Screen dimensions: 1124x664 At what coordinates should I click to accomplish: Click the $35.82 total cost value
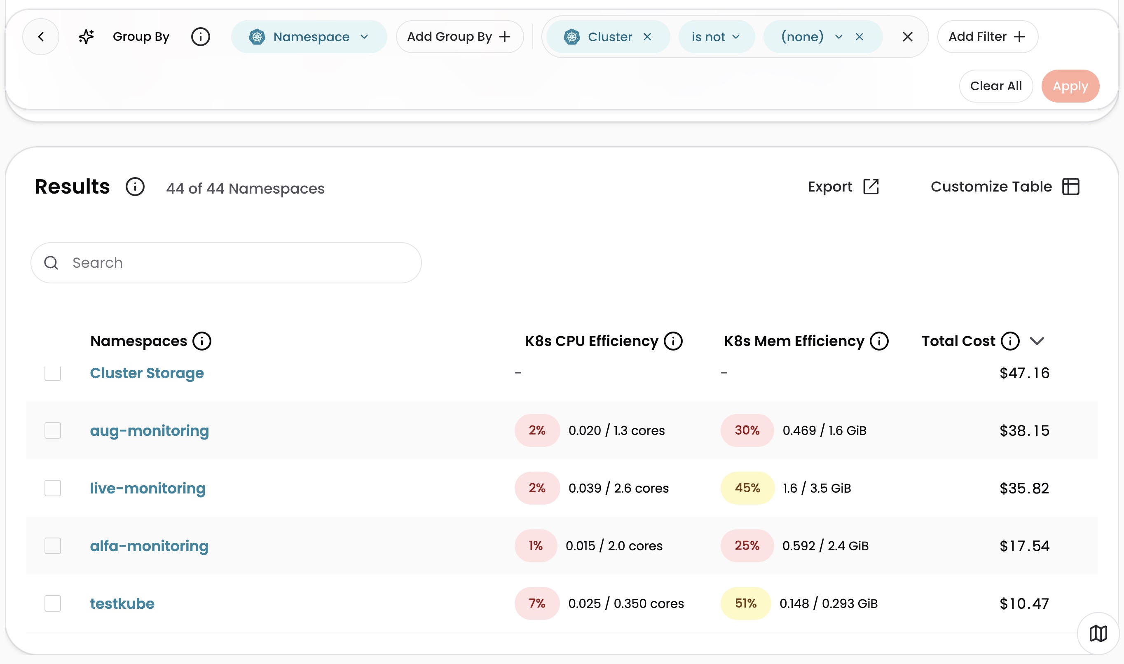point(1025,489)
